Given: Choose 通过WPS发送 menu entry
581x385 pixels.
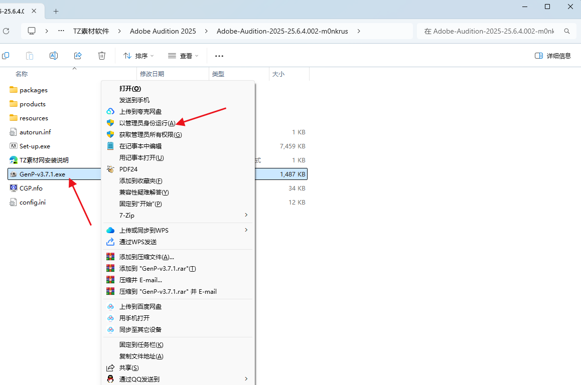Looking at the screenshot, I should (x=178, y=242).
